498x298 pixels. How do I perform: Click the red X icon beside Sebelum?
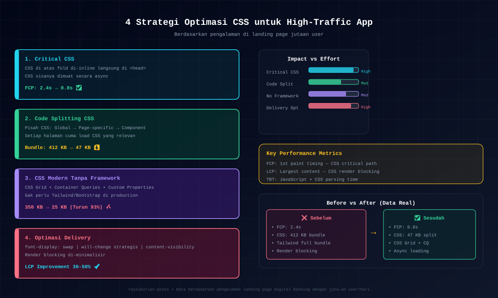tap(304, 218)
